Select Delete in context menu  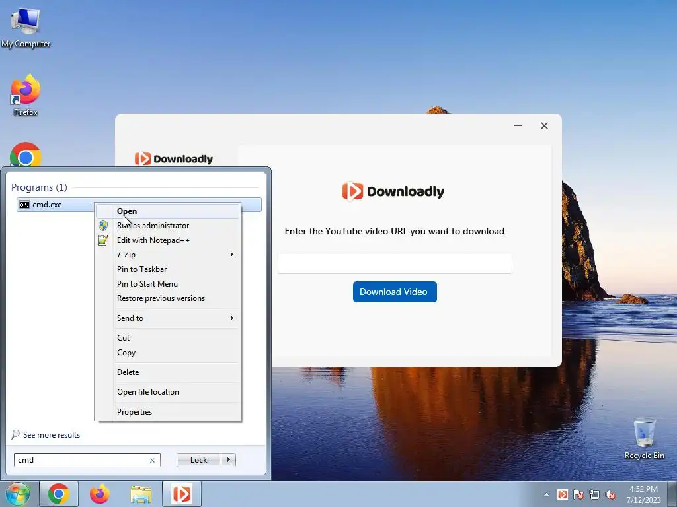click(x=167, y=372)
